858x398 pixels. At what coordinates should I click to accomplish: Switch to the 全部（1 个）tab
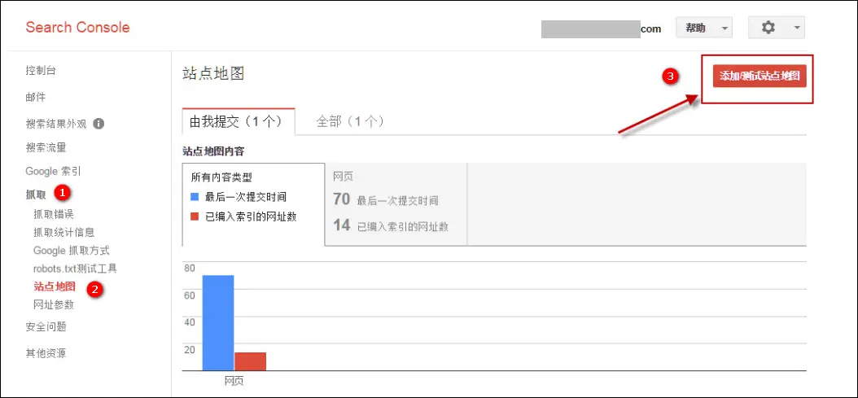349,121
